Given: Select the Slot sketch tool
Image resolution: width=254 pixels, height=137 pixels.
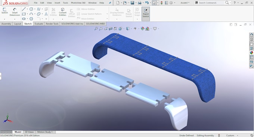Looking at the screenshot, I should 24,19.
